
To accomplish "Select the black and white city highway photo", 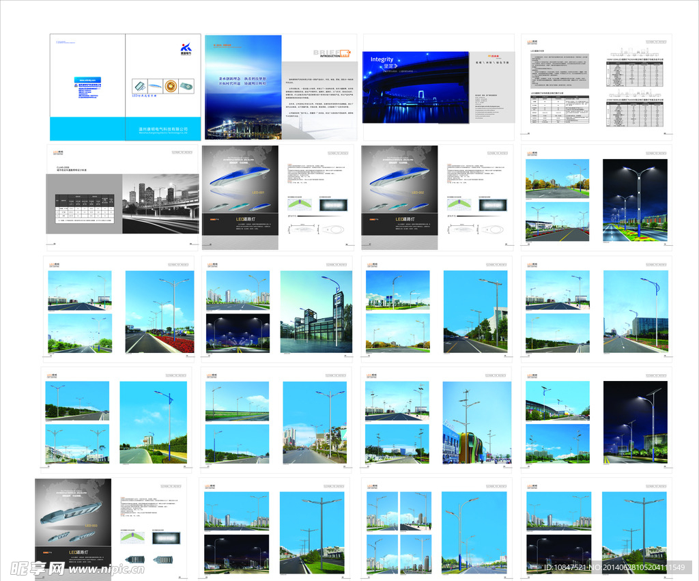I will [160, 203].
